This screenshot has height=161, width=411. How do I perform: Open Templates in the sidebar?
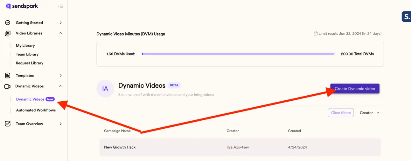[25, 76]
